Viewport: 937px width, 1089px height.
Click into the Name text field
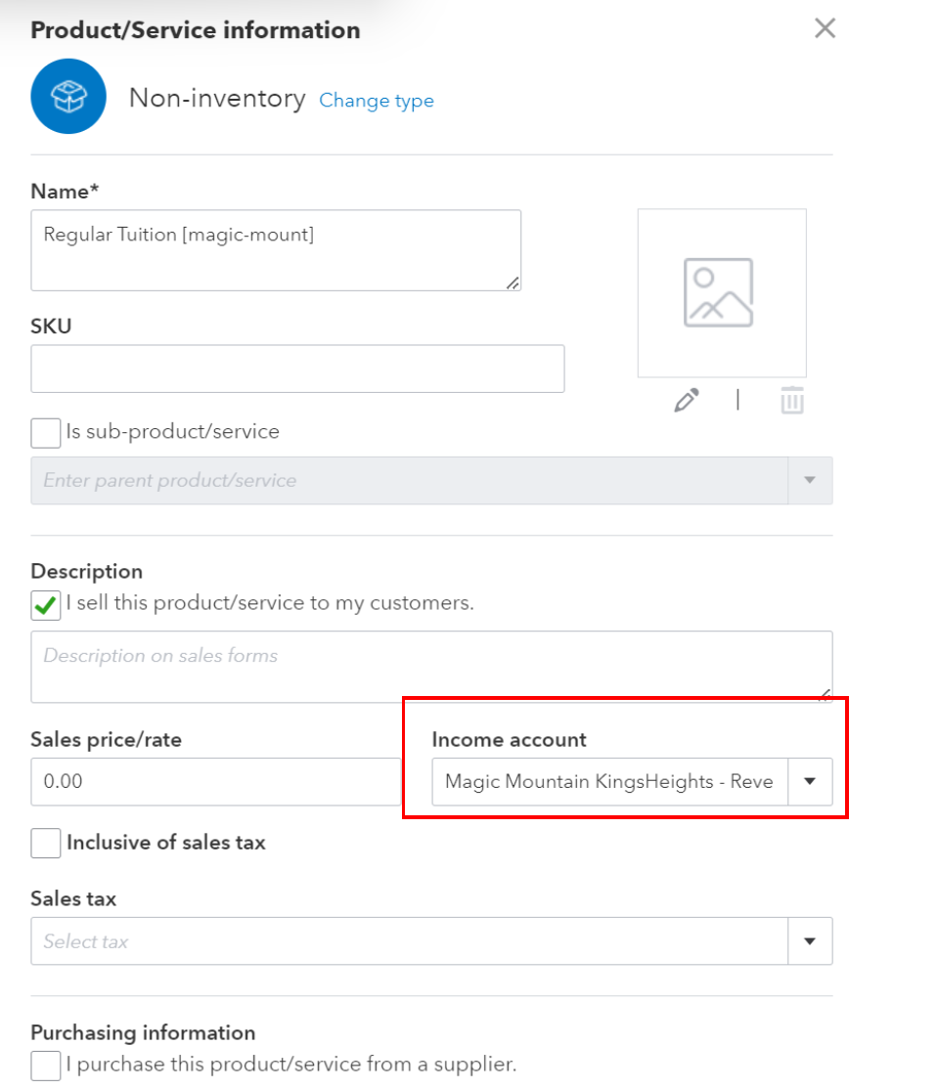tap(276, 250)
